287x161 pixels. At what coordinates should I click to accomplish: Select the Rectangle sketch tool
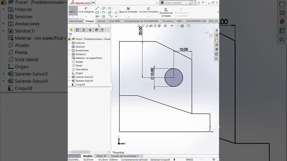click(97, 13)
